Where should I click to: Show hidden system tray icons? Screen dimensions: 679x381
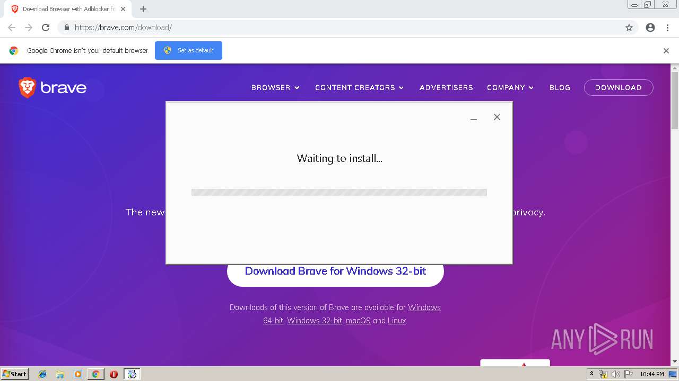coord(591,374)
